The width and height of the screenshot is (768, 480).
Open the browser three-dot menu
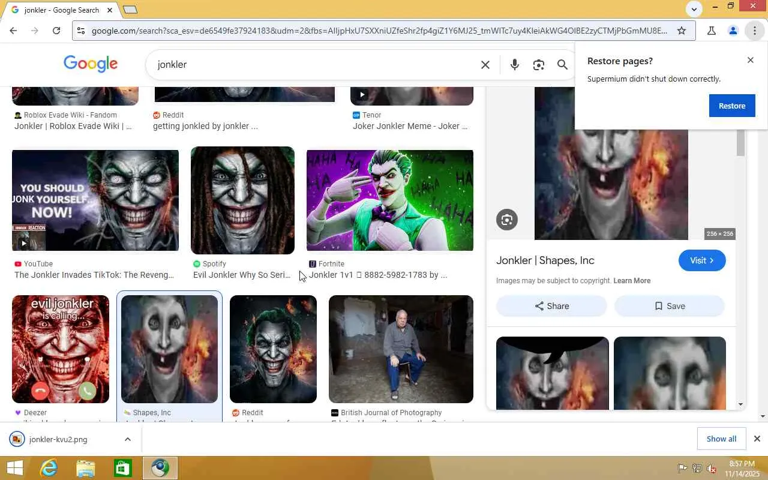(755, 31)
